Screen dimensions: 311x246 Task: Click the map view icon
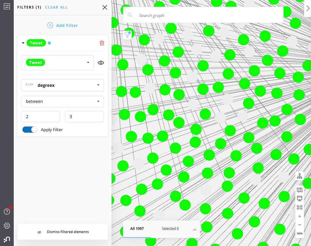tap(299, 190)
